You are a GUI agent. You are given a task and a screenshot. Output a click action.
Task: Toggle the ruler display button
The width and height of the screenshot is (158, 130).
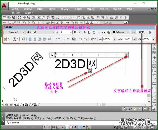[x=133, y=32]
